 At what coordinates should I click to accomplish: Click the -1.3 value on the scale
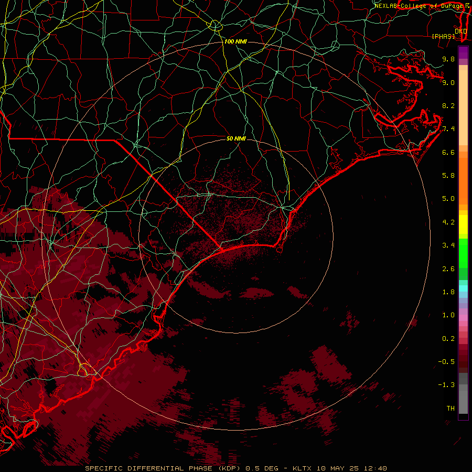tap(446, 385)
